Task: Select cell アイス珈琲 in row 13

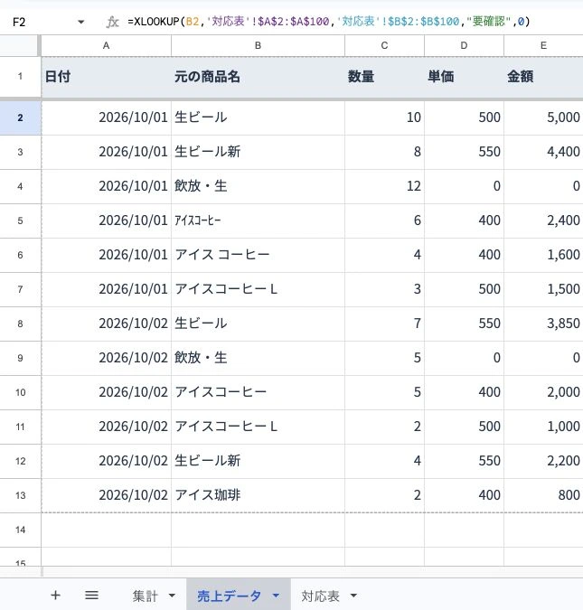Action: coord(258,495)
